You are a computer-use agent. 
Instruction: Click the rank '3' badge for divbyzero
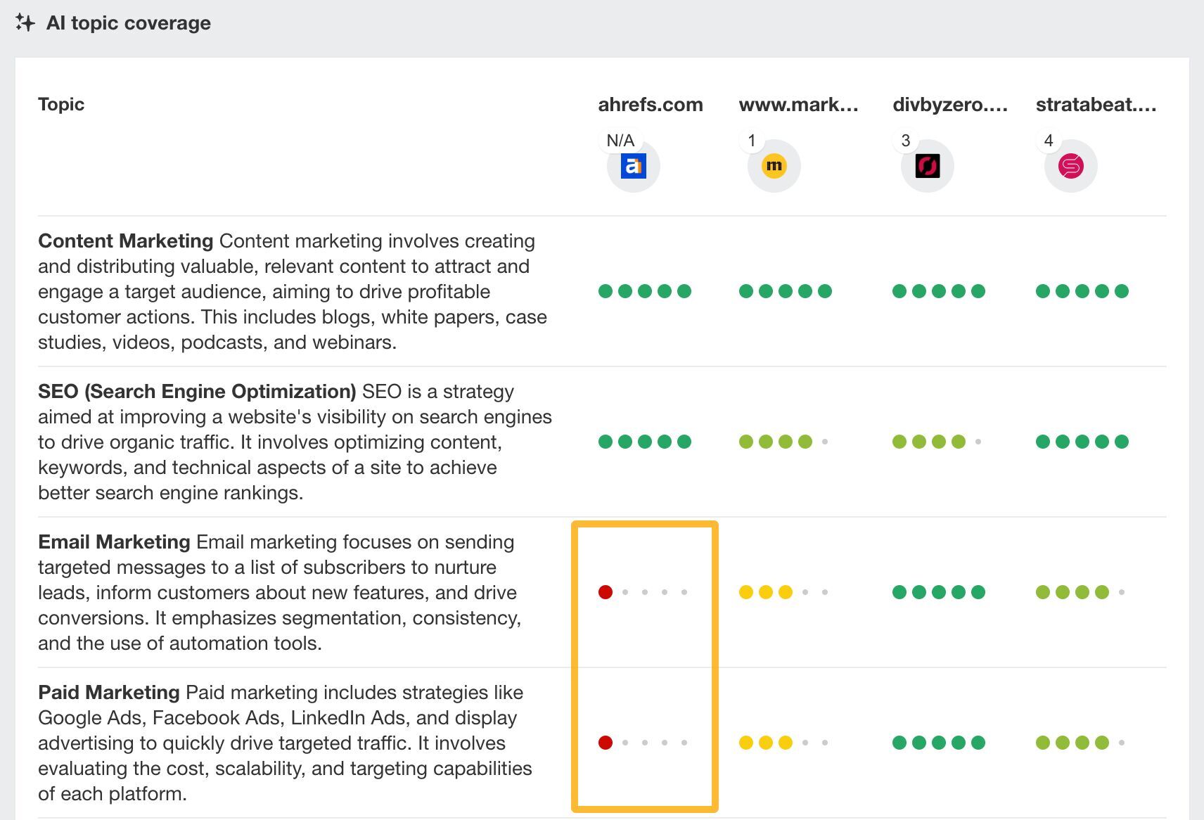pos(906,139)
